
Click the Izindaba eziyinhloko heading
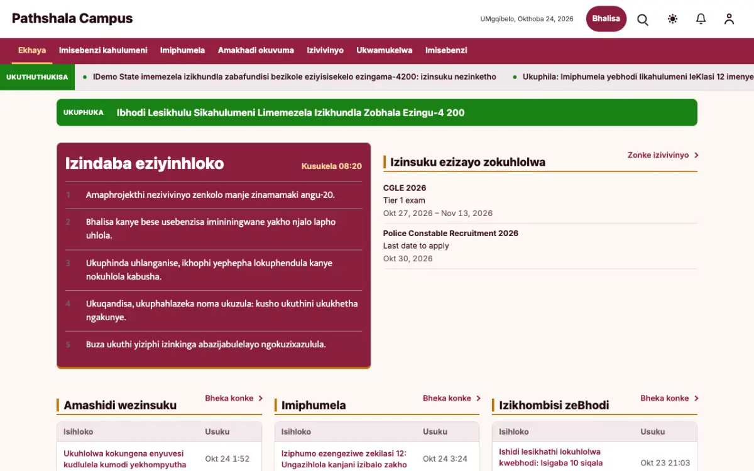click(x=145, y=163)
